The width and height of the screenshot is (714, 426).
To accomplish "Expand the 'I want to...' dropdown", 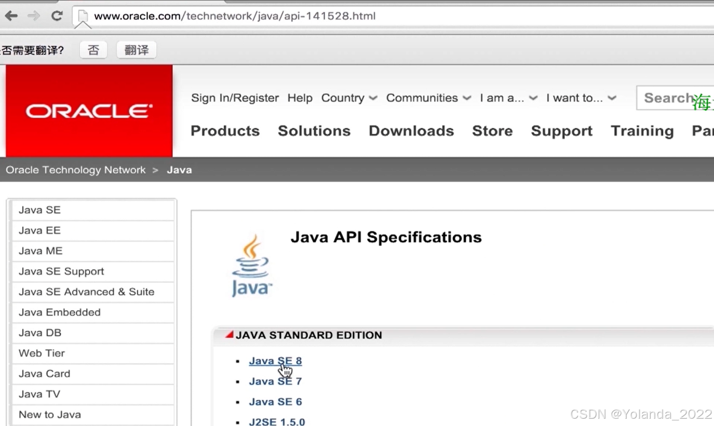I will pos(581,98).
